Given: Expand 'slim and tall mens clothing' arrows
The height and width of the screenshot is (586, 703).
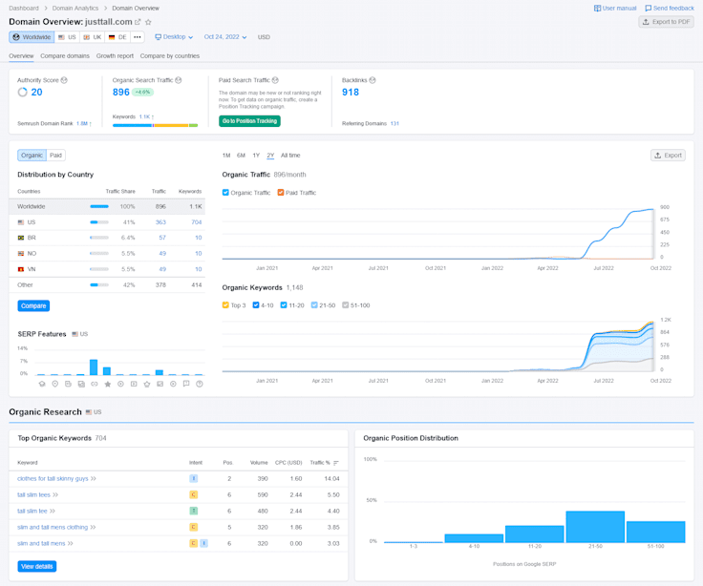Looking at the screenshot, I should pyautogui.click(x=93, y=527).
